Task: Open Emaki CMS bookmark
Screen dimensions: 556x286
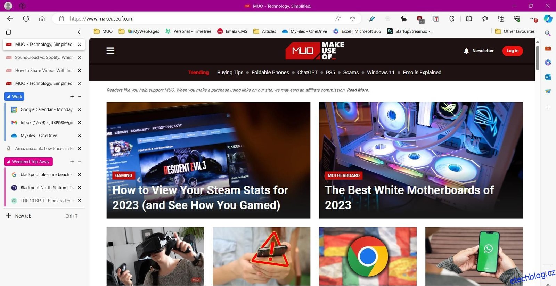Action: click(x=232, y=31)
